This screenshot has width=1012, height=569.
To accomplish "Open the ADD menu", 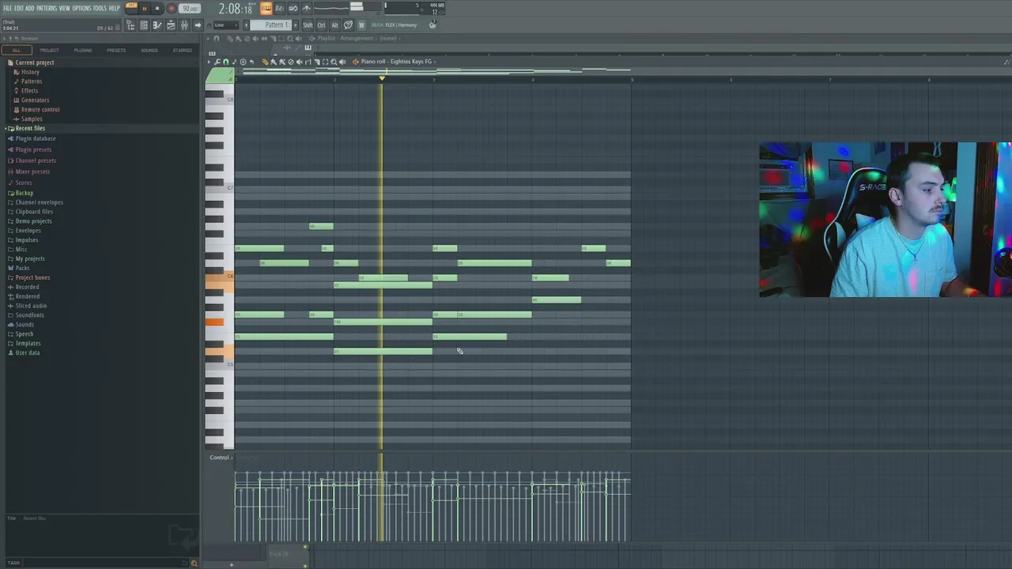I will [29, 8].
